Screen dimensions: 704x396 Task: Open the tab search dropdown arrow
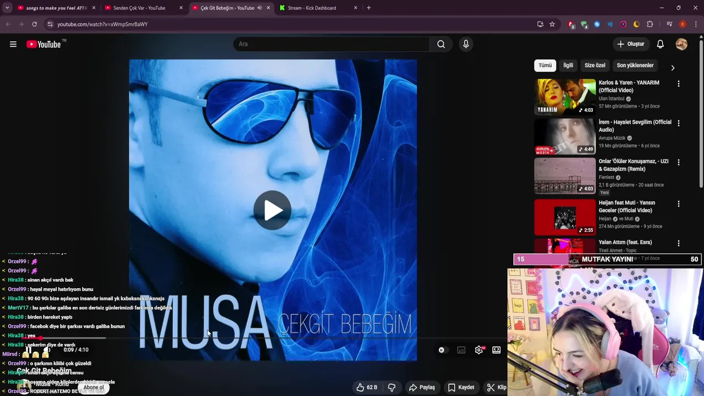(x=7, y=8)
